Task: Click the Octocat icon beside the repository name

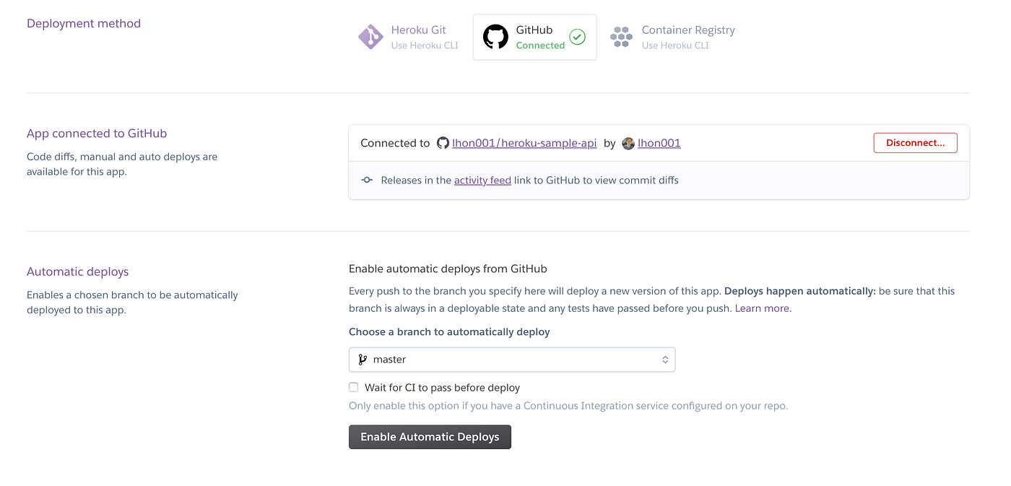Action: point(443,143)
